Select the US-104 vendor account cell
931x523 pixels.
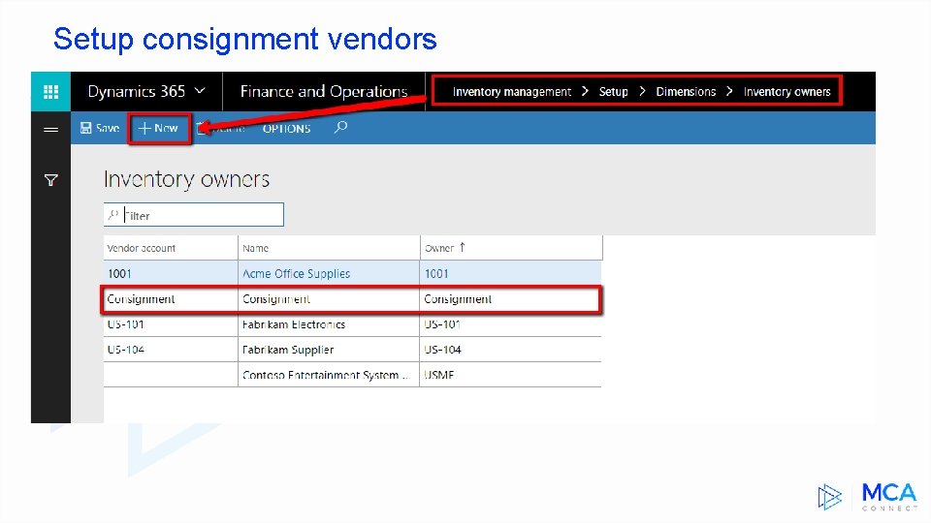[x=171, y=350]
